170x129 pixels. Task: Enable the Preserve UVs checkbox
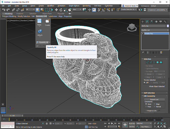pos(146,110)
